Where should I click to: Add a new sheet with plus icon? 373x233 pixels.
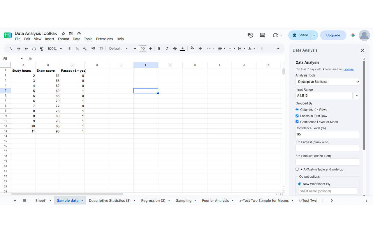(15, 200)
